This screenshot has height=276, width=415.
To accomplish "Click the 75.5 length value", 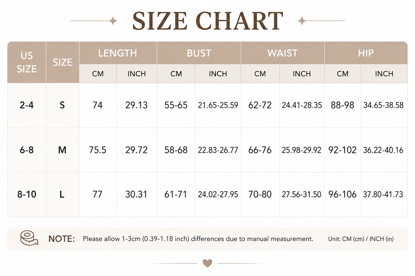I will (x=98, y=150).
